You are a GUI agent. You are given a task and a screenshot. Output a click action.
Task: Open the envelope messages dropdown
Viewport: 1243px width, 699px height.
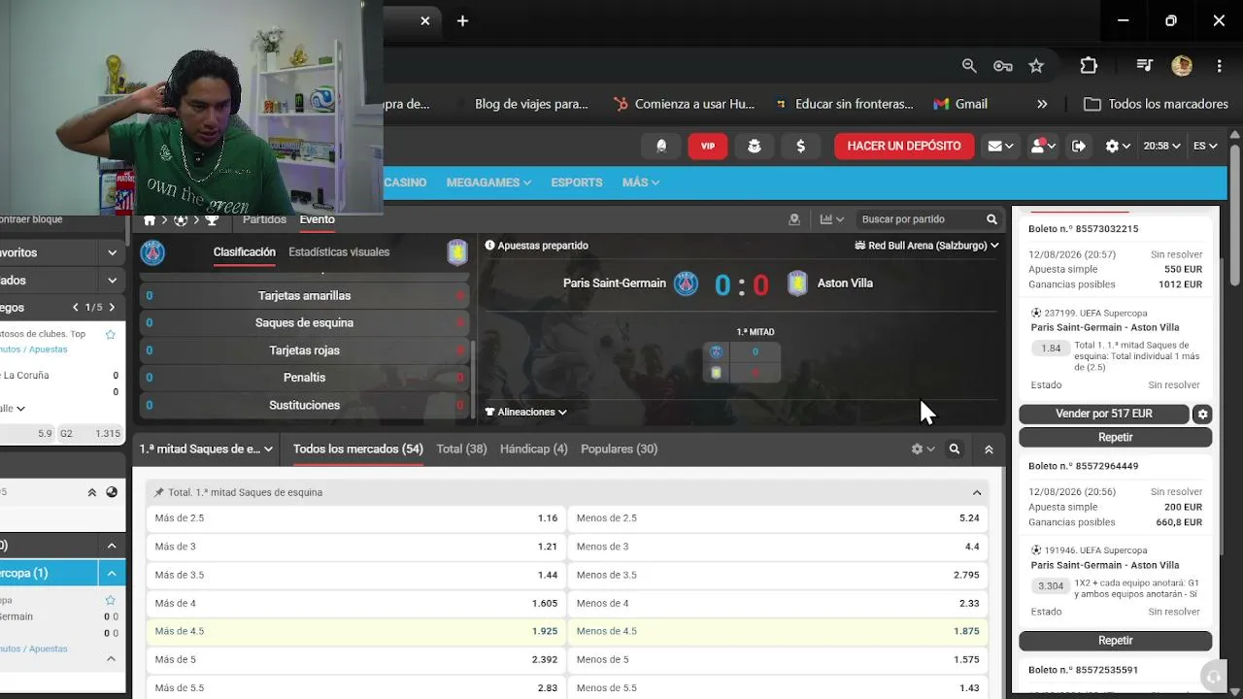pos(1000,146)
